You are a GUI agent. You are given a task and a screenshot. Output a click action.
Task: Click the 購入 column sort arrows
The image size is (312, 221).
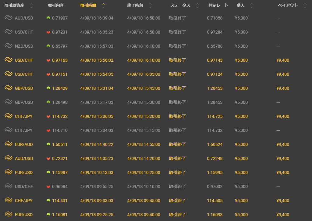click(x=251, y=5)
